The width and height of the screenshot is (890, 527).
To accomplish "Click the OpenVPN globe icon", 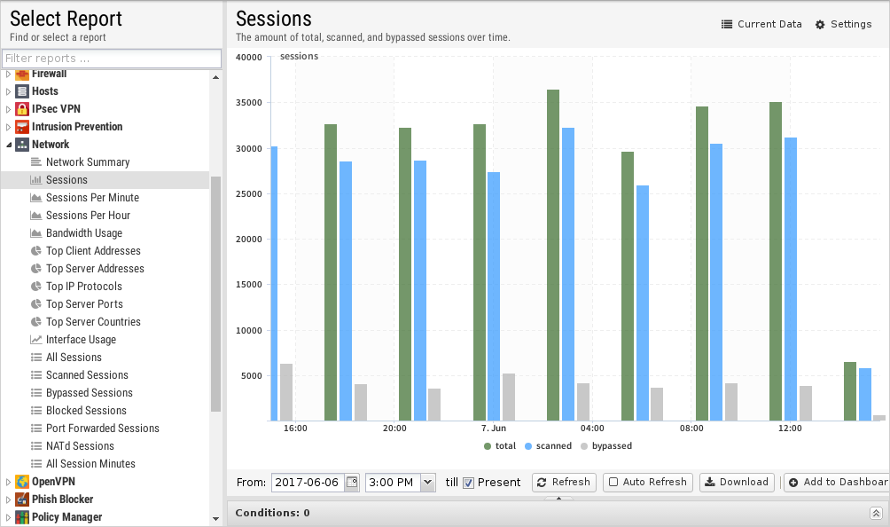I will pyautogui.click(x=21, y=482).
